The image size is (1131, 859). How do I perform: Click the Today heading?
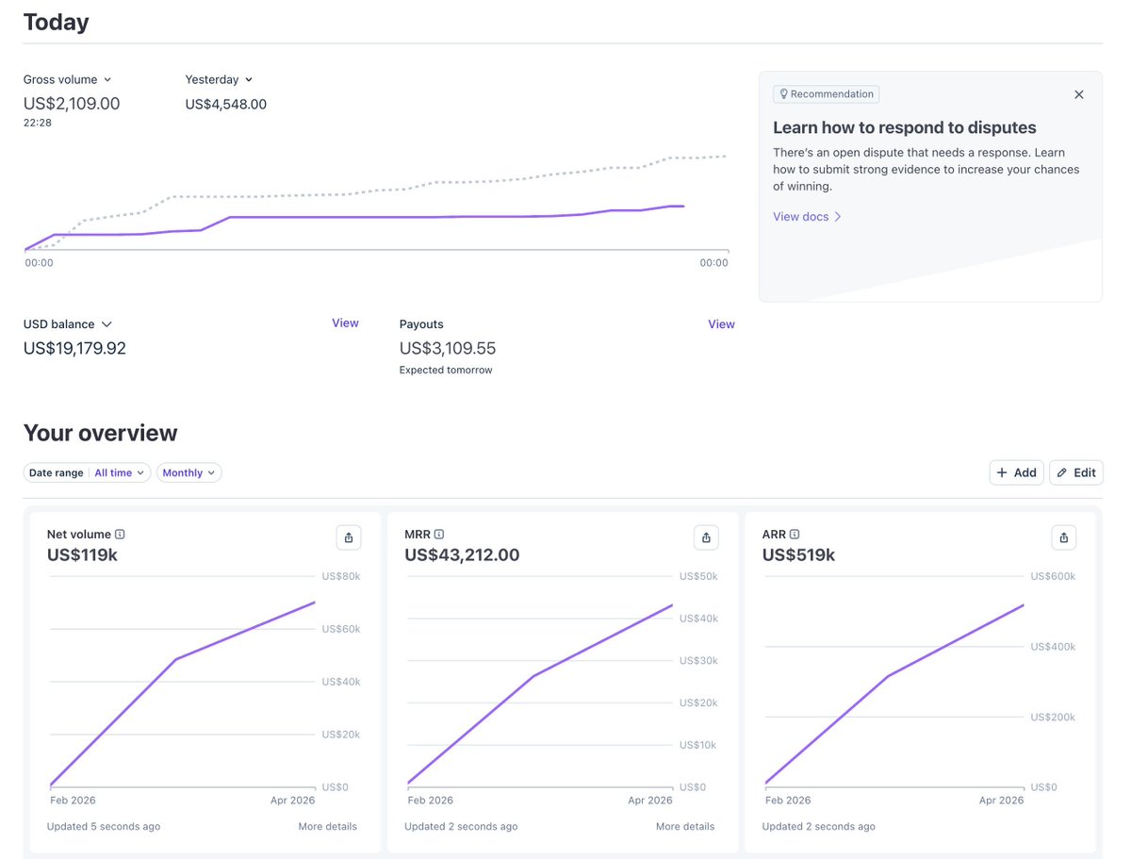[x=57, y=22]
